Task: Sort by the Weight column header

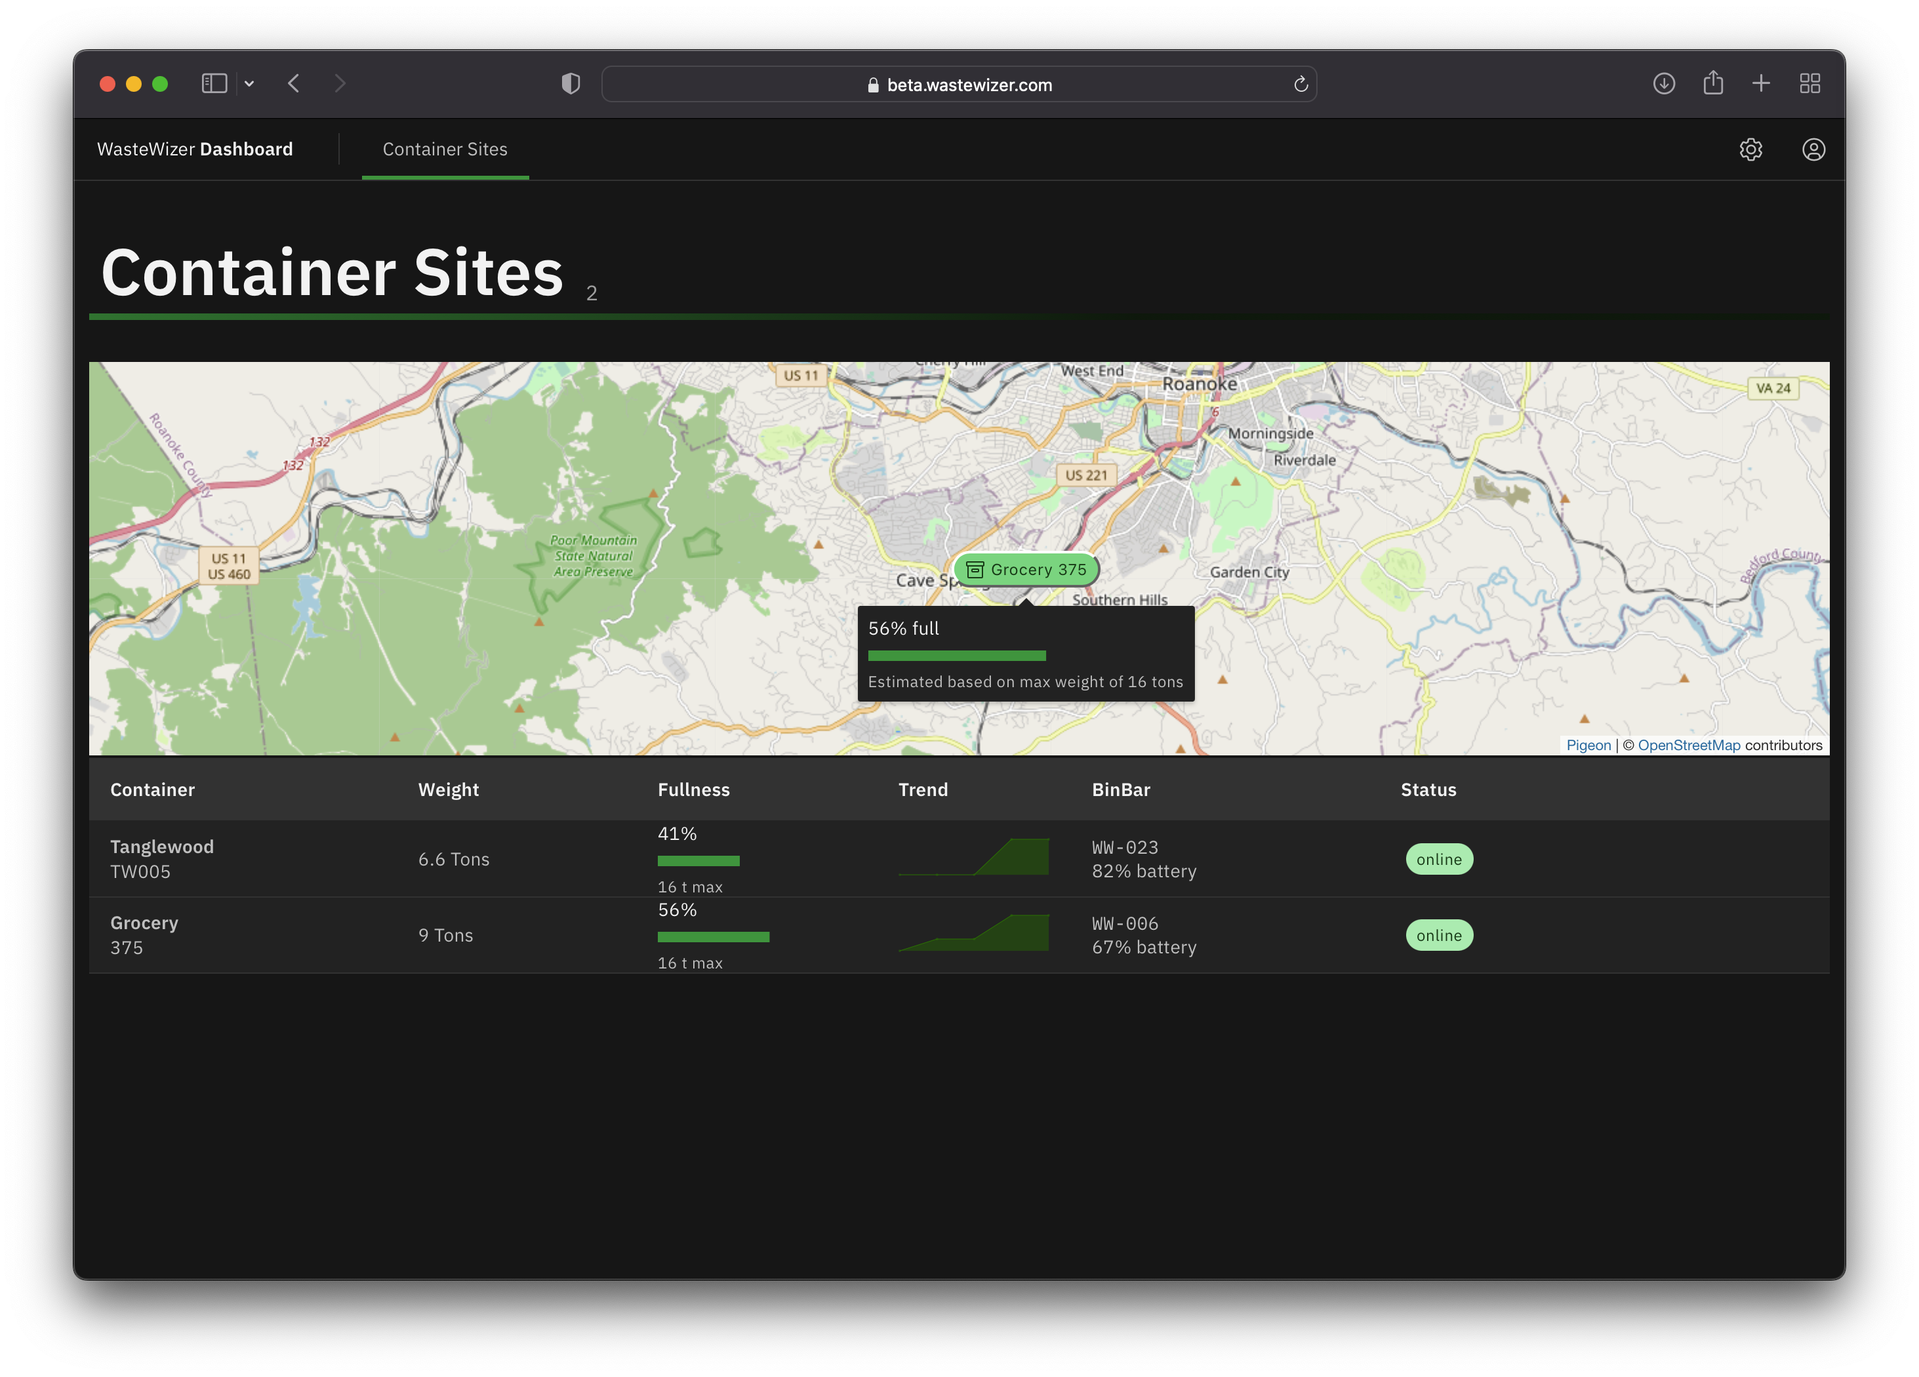Action: point(449,789)
